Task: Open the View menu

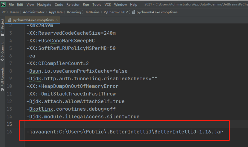Action: [30, 5]
